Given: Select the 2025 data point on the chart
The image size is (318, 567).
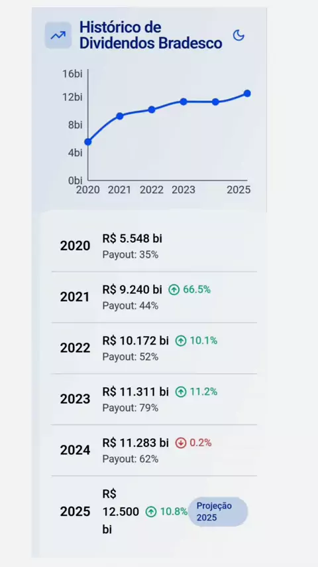Looking at the screenshot, I should tap(247, 94).
